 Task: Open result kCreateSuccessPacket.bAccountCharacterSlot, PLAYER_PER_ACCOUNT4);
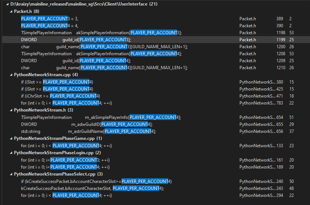pyautogui.click(x=92, y=188)
